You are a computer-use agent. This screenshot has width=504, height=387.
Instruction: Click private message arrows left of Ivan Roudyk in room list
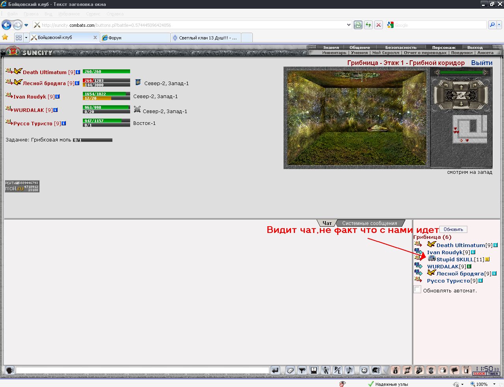click(x=418, y=251)
